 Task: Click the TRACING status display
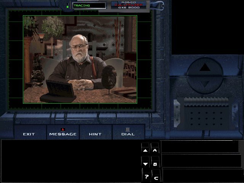tap(89, 6)
